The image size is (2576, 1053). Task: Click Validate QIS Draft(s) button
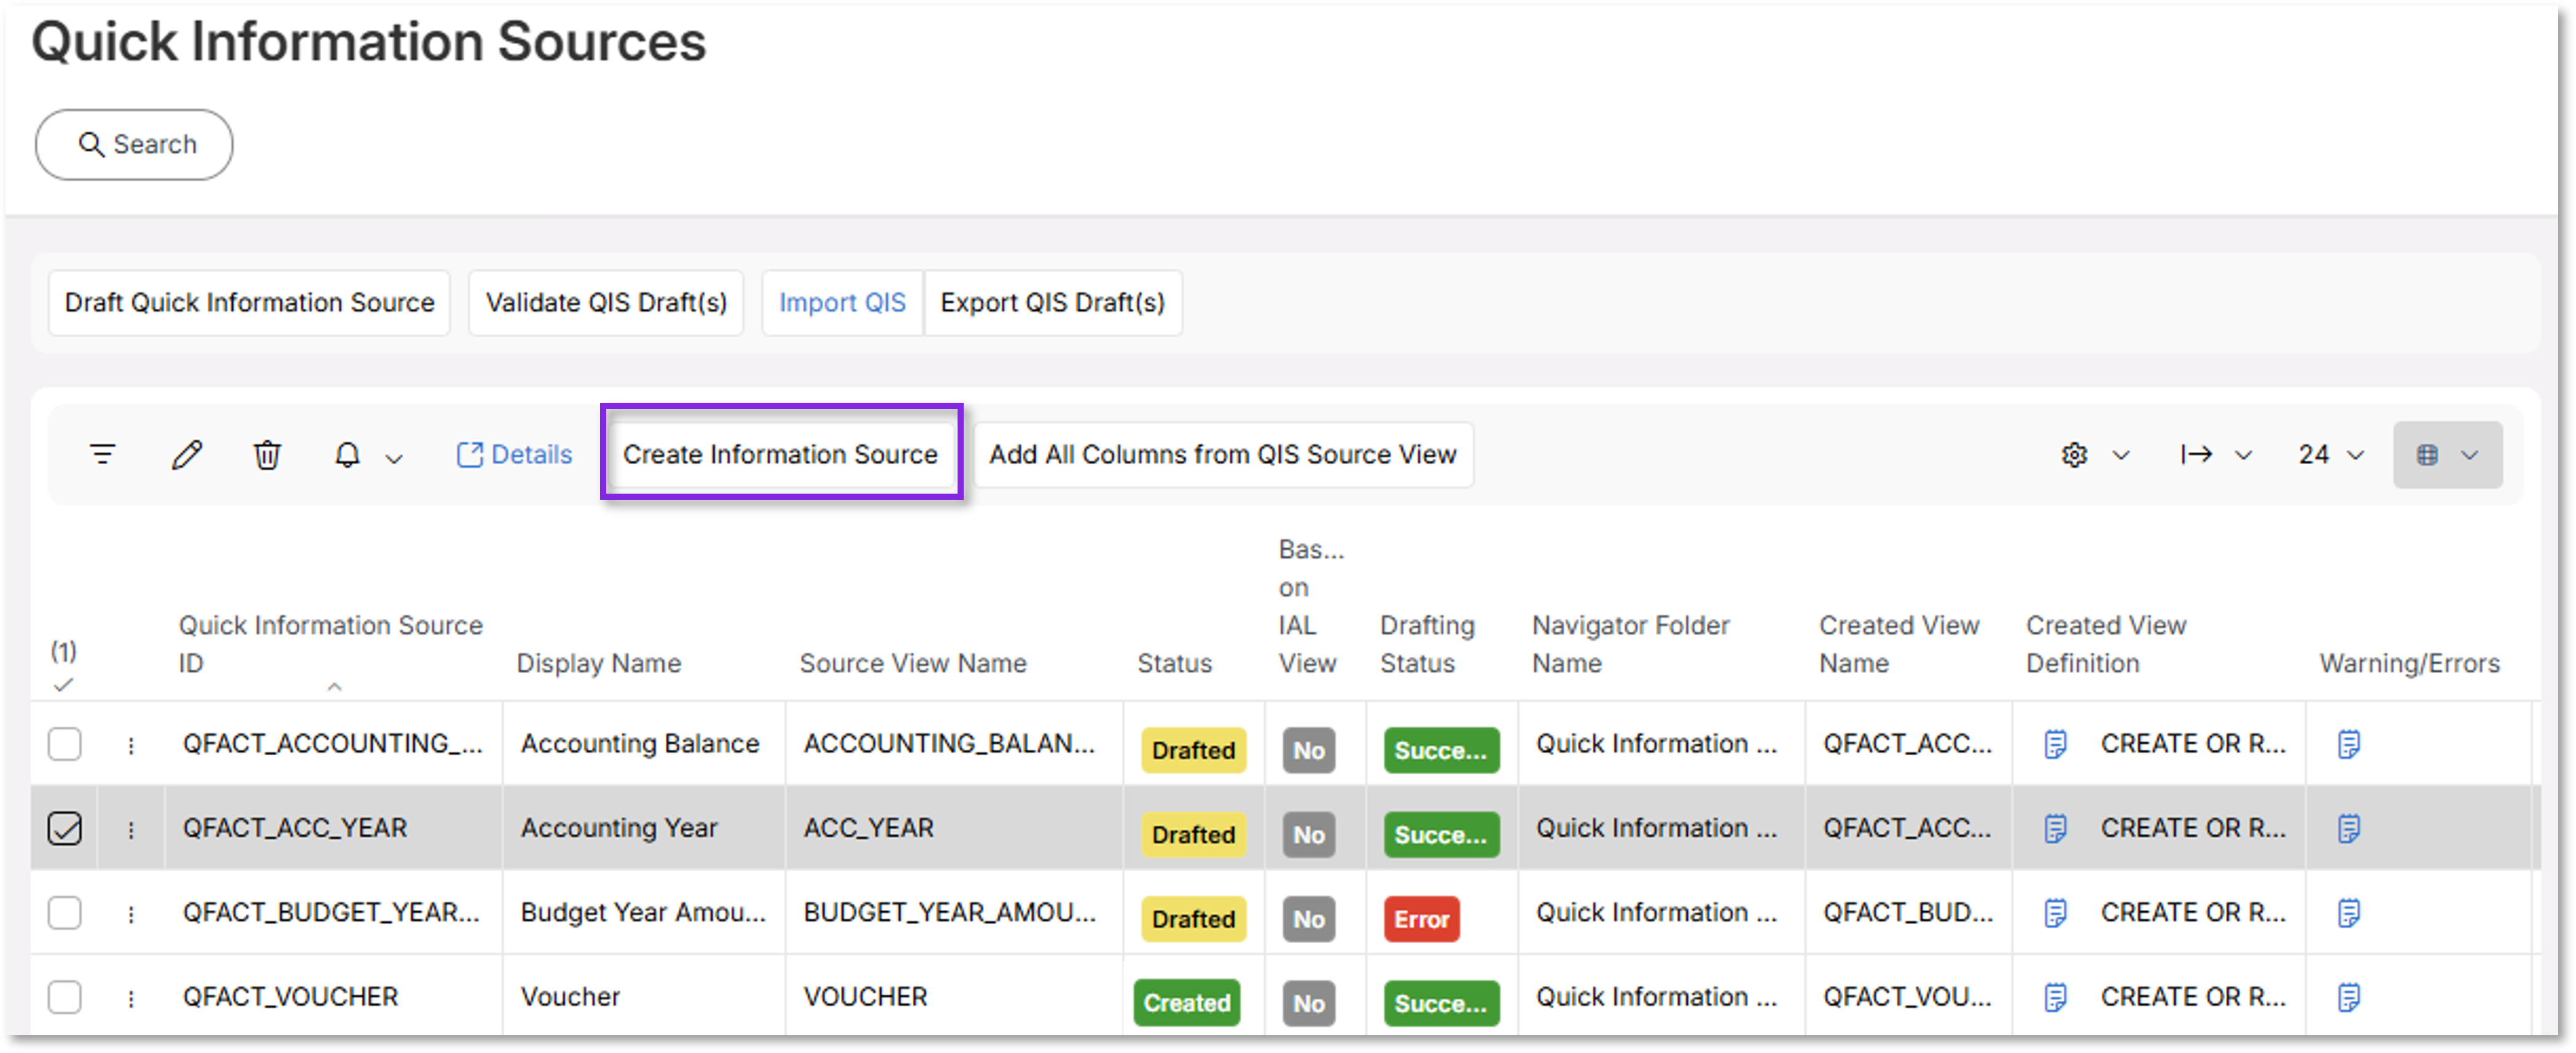(x=606, y=302)
